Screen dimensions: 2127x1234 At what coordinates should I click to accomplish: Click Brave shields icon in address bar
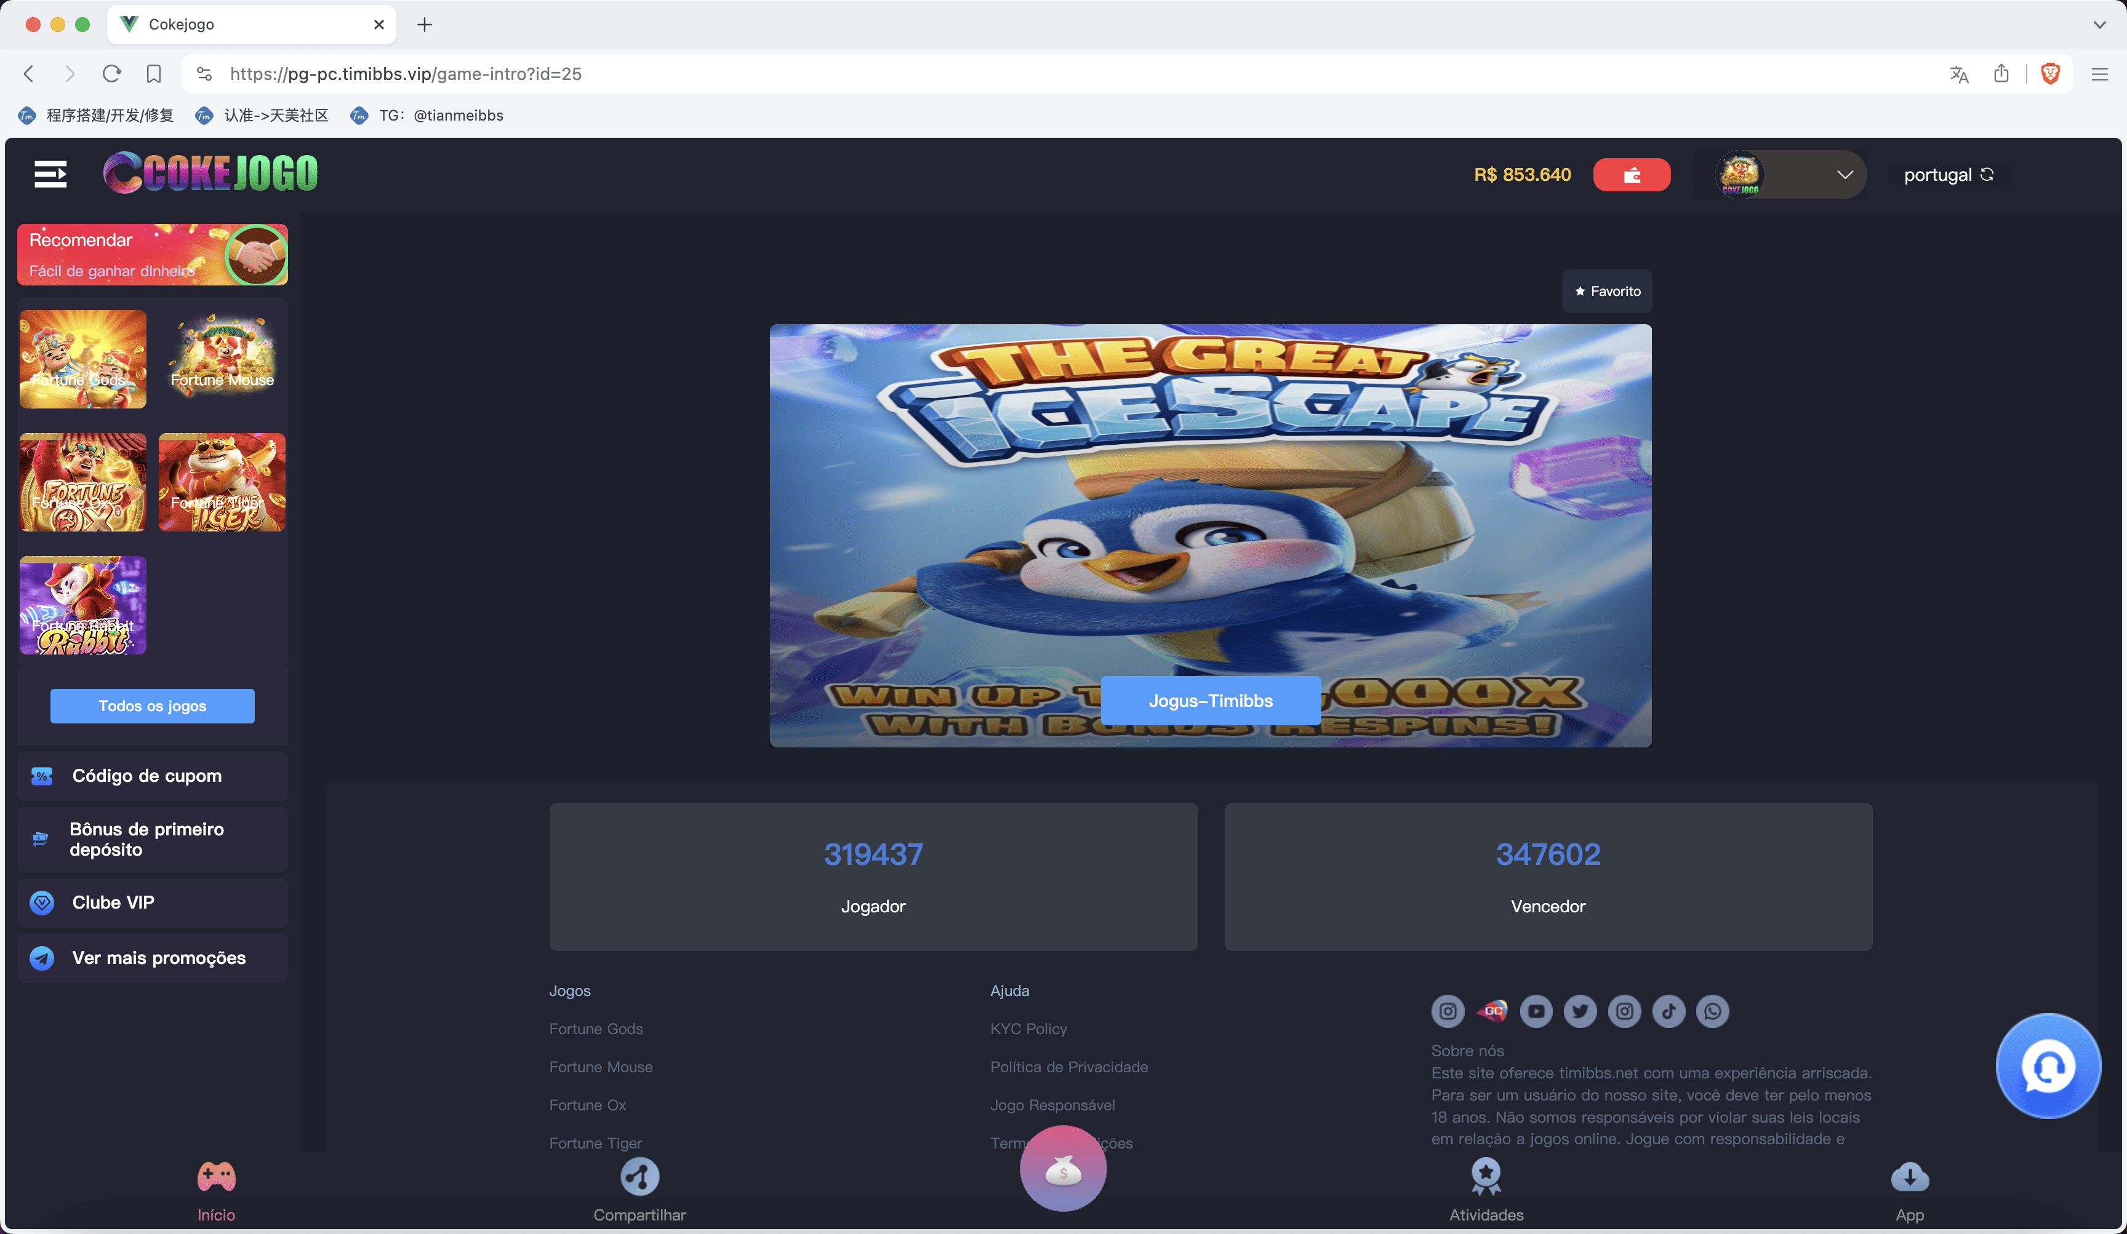(x=2050, y=73)
